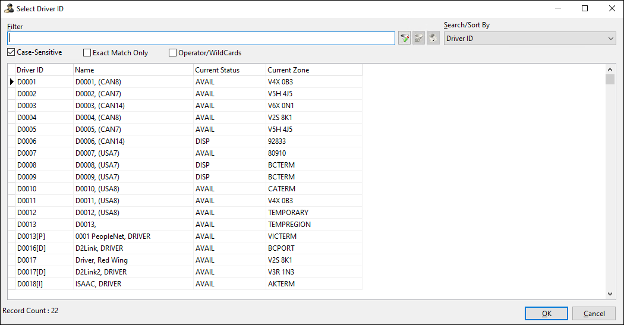The width and height of the screenshot is (624, 325).
Task: Click the apply filter funnel icon
Action: tap(405, 39)
